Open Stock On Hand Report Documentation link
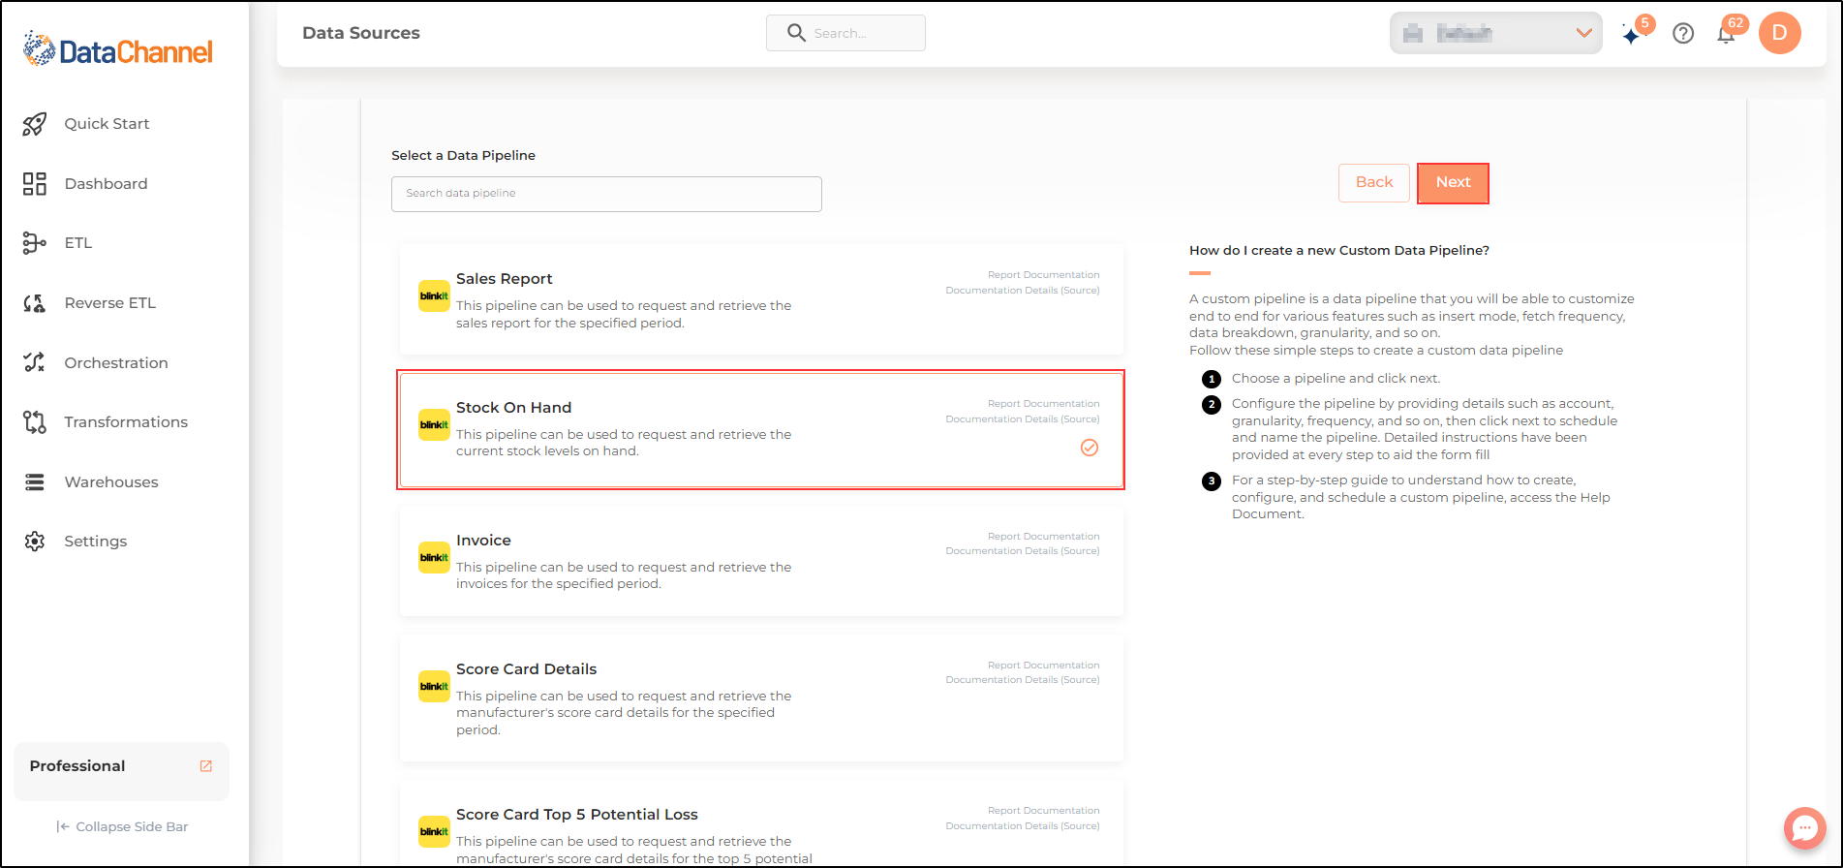 tap(1043, 404)
